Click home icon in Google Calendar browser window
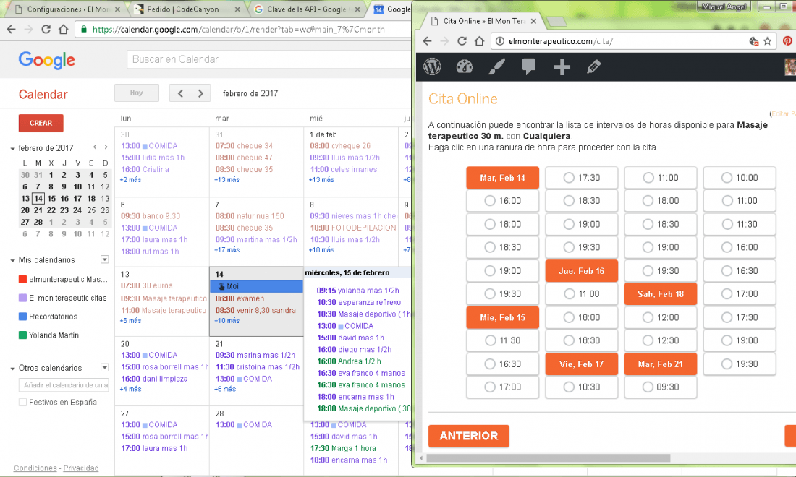 click(63, 29)
